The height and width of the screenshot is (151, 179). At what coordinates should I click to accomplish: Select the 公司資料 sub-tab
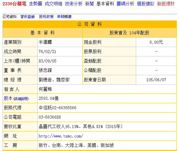(x=10, y=17)
